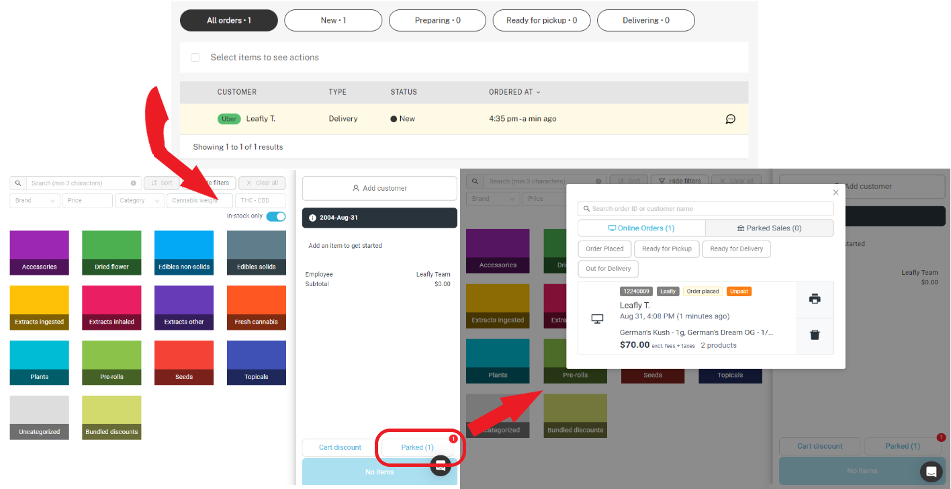Click the undimmed Cart discount button
This screenshot has width=951, height=489.
point(340,447)
